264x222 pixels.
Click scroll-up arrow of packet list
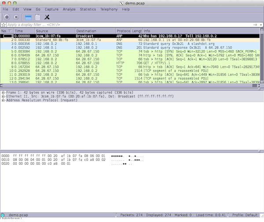[x=262, y=30]
